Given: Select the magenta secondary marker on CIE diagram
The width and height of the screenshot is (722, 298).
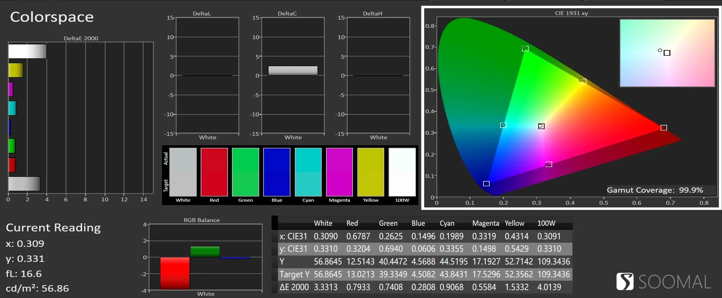Looking at the screenshot, I should click(x=549, y=164).
